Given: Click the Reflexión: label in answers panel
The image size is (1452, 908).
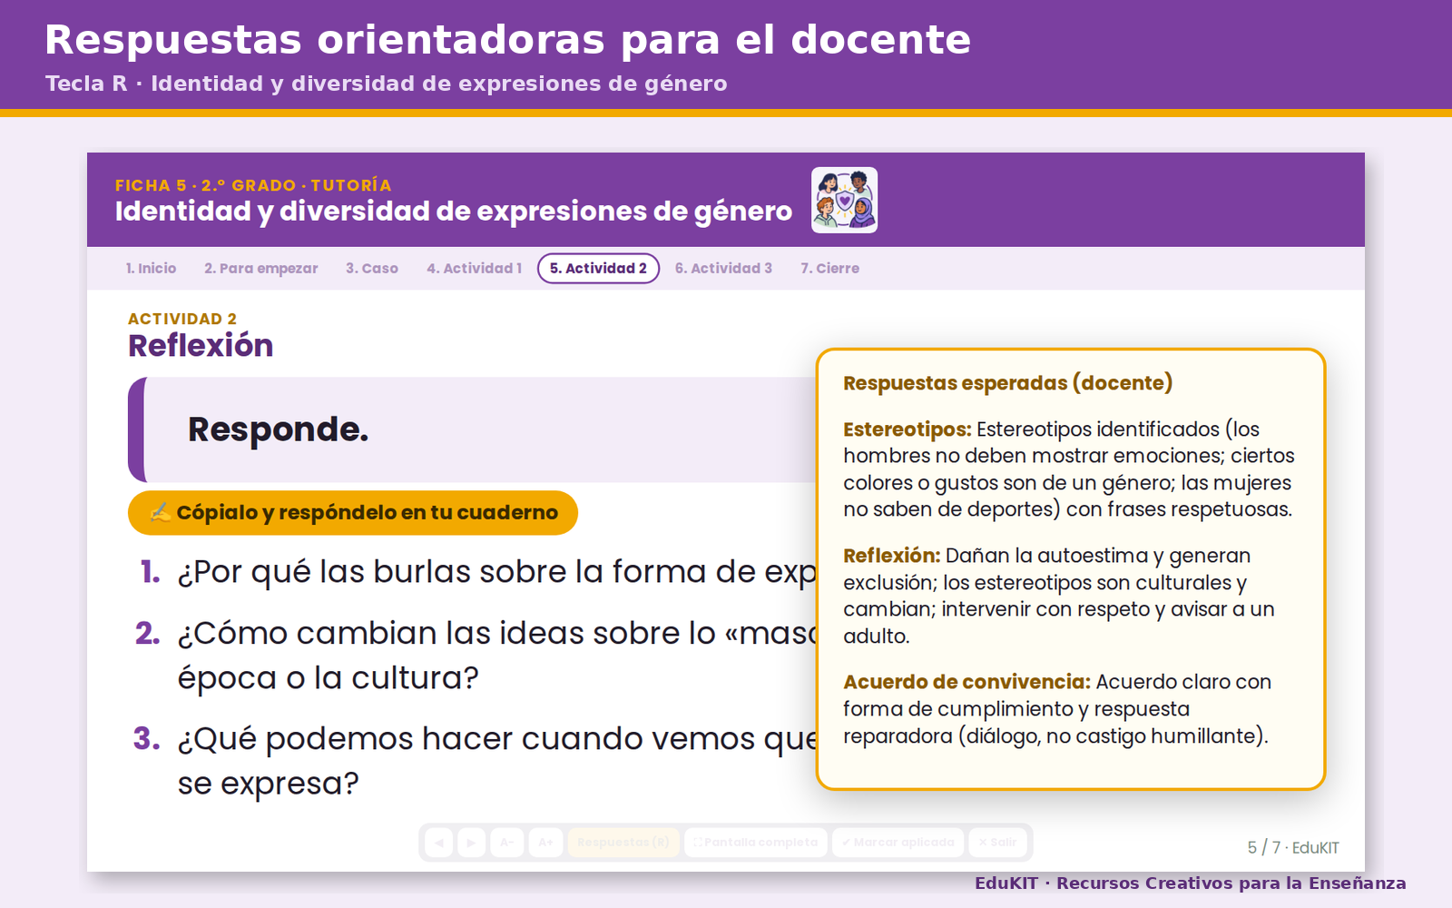Looking at the screenshot, I should tap(892, 556).
